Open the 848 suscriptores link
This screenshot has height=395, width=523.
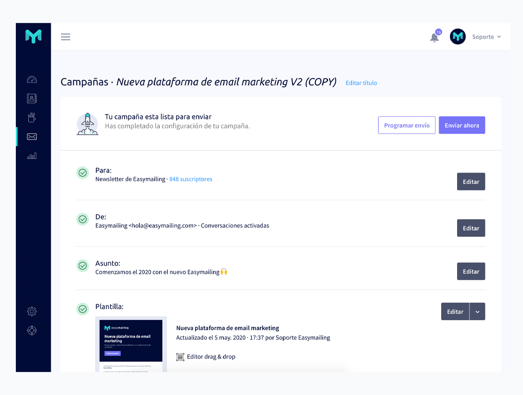click(x=191, y=179)
